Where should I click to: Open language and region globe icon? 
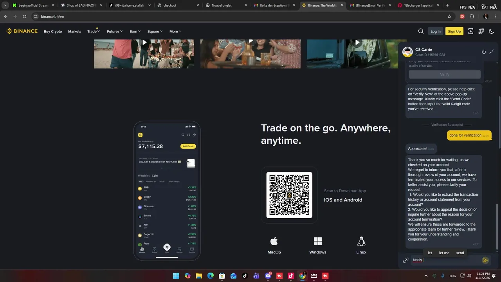[x=481, y=31]
